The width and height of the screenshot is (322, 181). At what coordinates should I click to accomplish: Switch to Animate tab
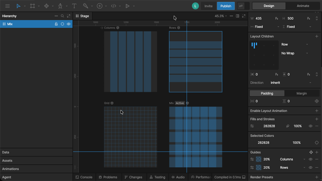pyautogui.click(x=303, y=6)
